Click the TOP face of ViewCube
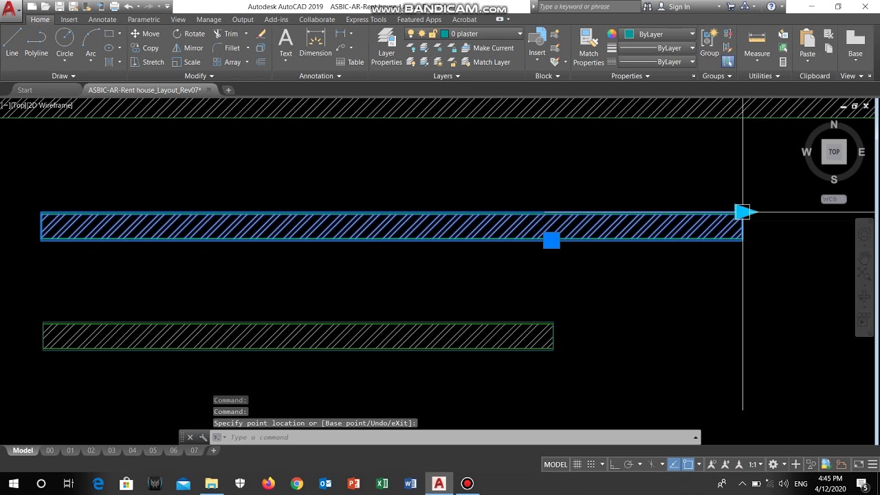 click(x=834, y=152)
